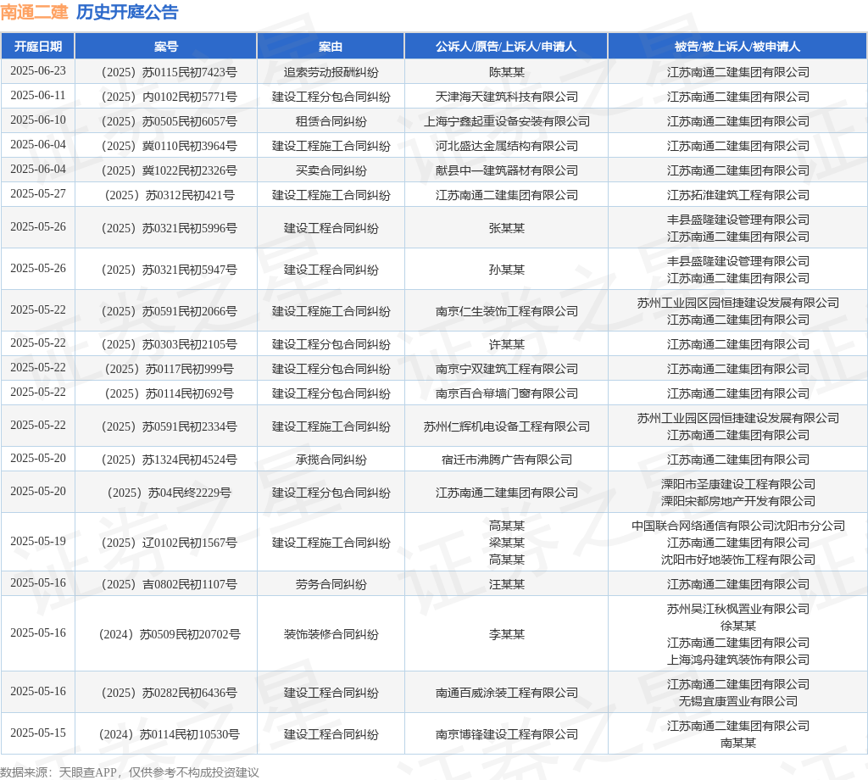This screenshot has width=868, height=780.
Task: Select the 案号 column header
Action: (x=166, y=47)
